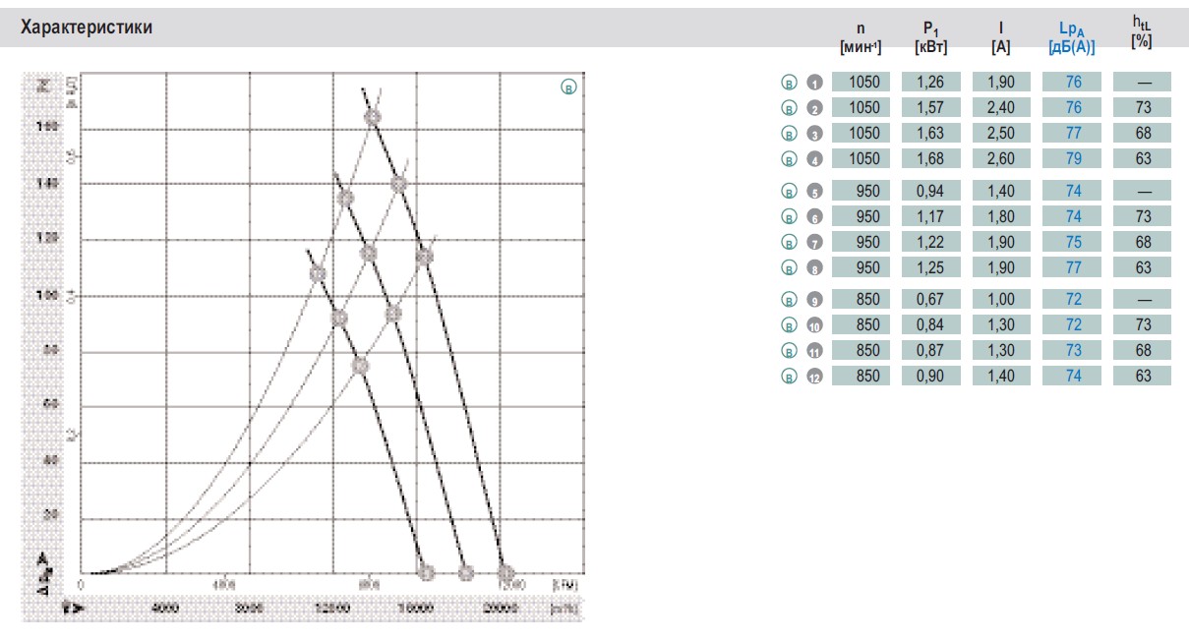Select the power cell 1,57
The image size is (1189, 641).
[930, 108]
